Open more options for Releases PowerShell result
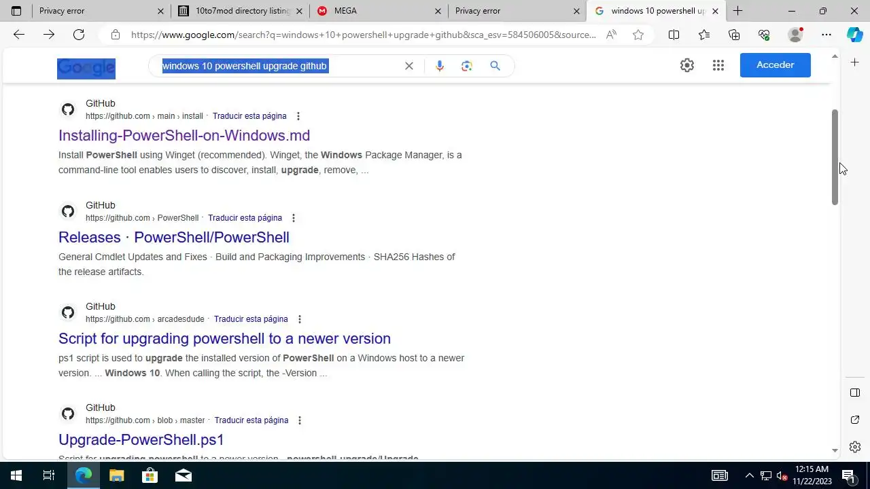 [x=293, y=218]
